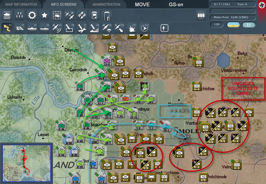Click the date and Turn 8 field
This screenshot has height=184, width=266.
[233, 4]
